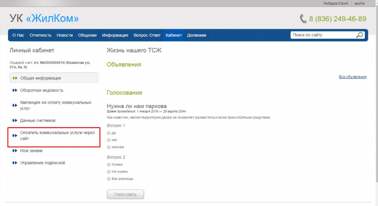Screen dimensions: 378x206
Task: Open the Кабинет tab
Action: pos(173,35)
